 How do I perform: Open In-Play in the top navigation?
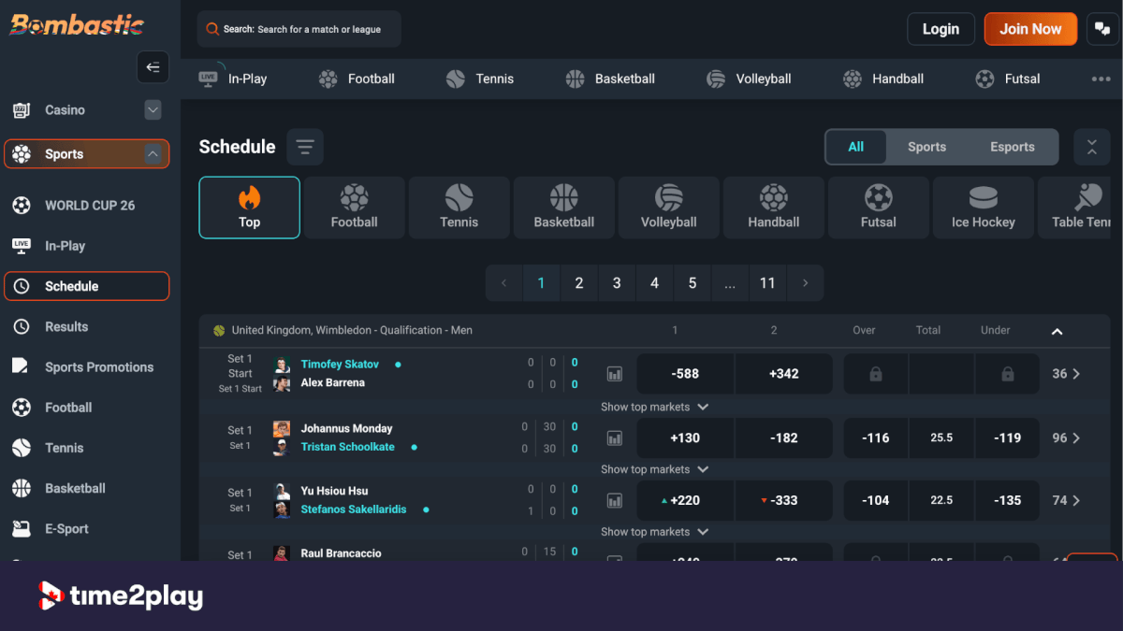[x=233, y=79]
